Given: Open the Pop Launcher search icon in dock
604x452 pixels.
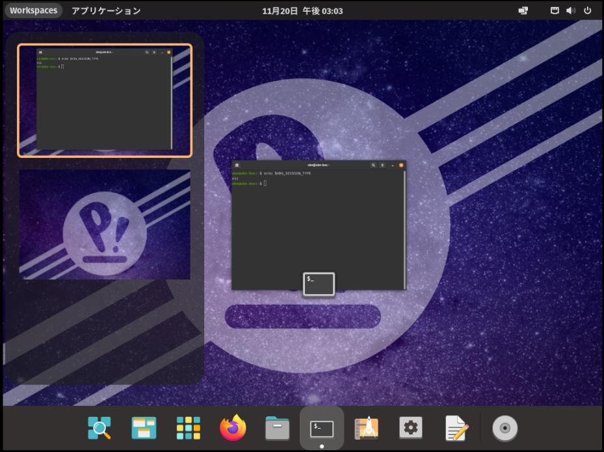Looking at the screenshot, I should [x=99, y=428].
